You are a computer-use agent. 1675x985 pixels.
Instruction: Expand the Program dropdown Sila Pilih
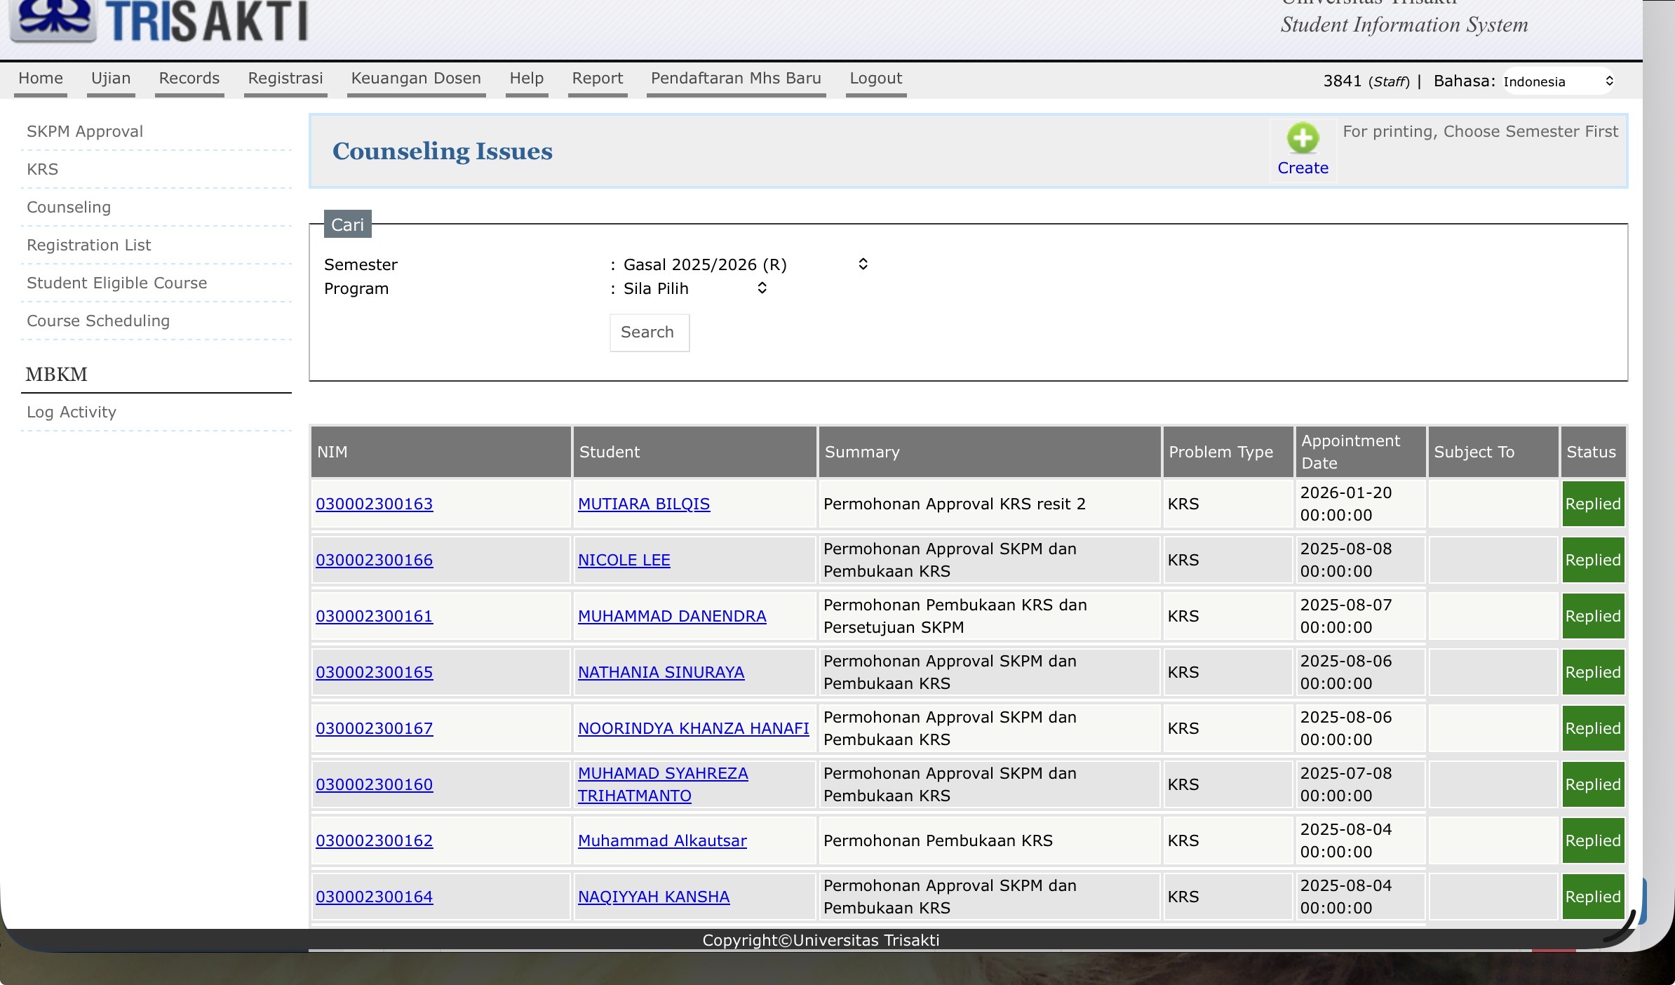pos(694,288)
